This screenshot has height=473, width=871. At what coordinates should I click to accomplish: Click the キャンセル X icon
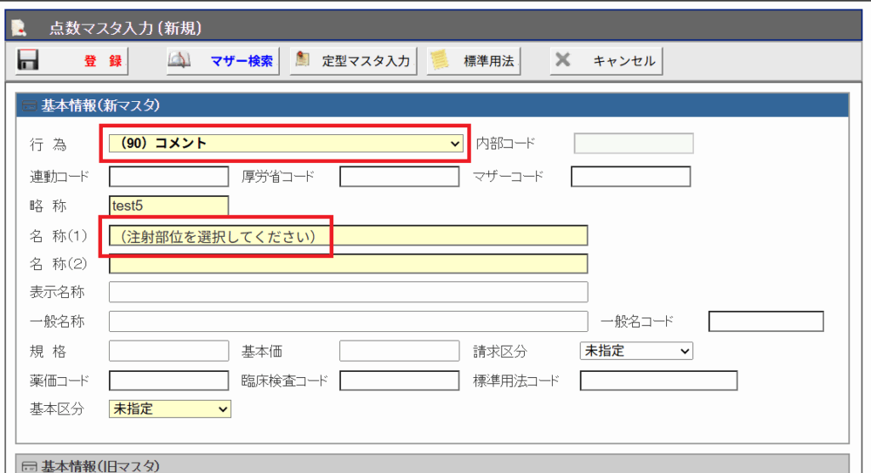coord(562,61)
